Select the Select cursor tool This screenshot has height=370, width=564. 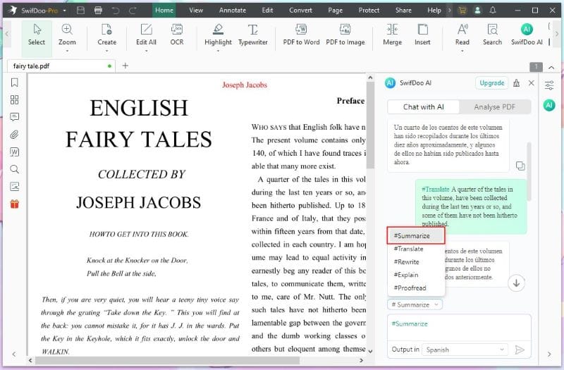37,35
